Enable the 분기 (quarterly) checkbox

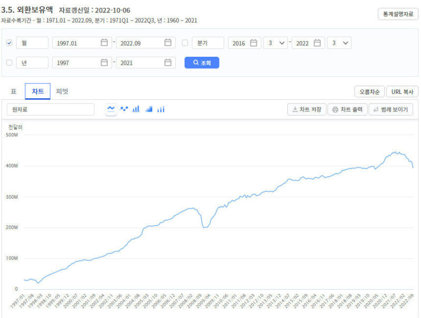185,43
